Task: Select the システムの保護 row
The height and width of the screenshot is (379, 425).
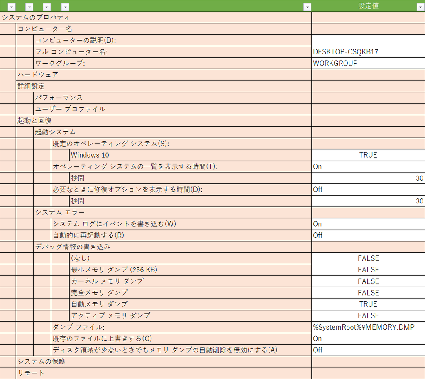Action: click(164, 362)
